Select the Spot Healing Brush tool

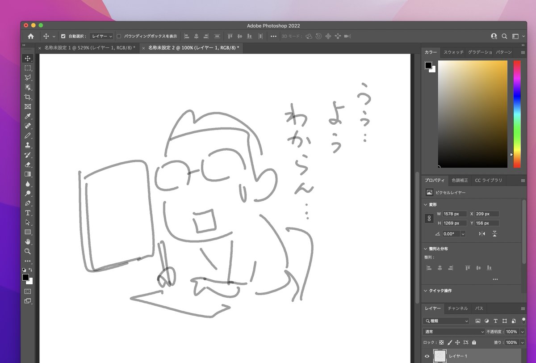[x=28, y=126]
